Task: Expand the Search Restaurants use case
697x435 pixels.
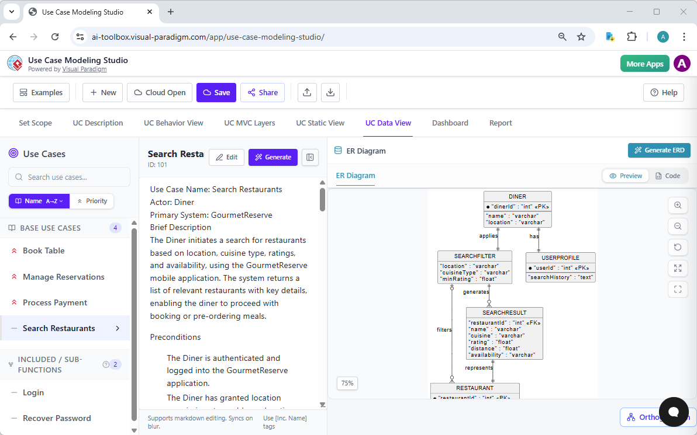Action: [x=118, y=328]
